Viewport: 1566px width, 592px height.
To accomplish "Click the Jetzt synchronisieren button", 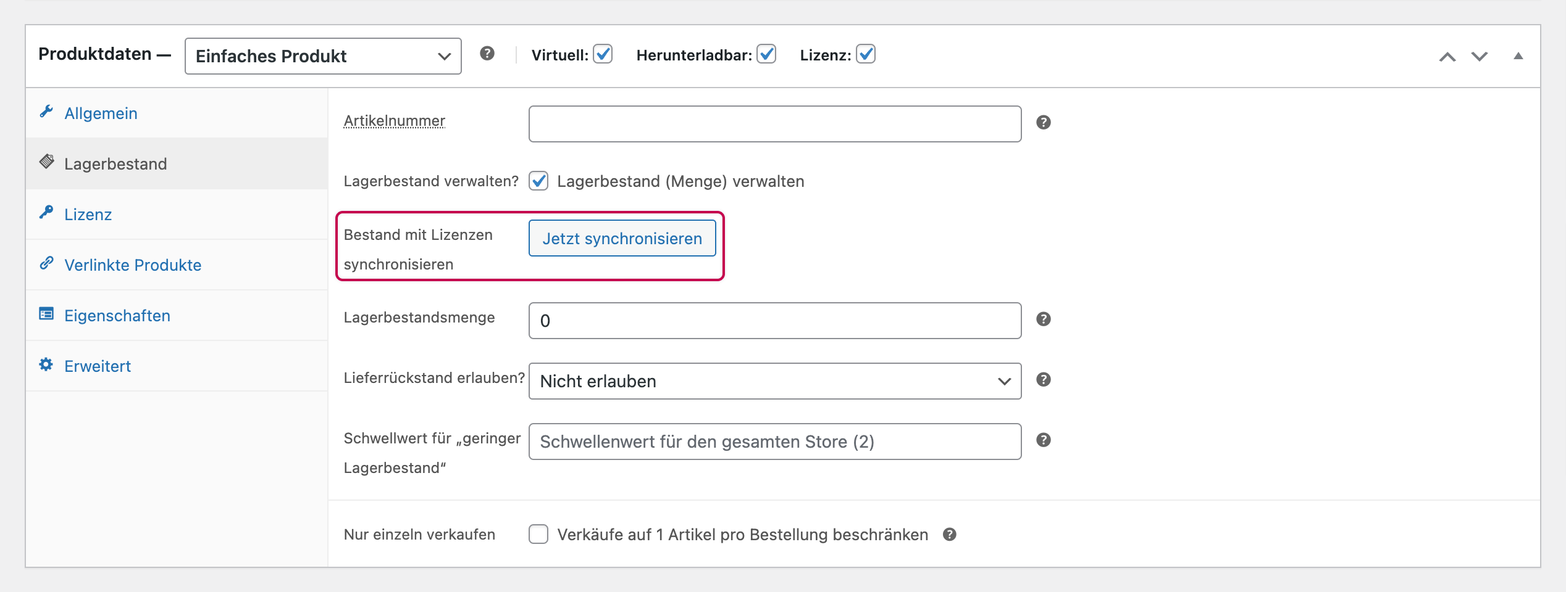I will coord(622,239).
